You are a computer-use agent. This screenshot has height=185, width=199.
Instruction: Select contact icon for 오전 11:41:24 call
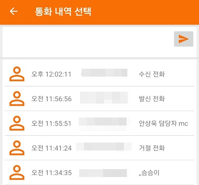pos(17,148)
